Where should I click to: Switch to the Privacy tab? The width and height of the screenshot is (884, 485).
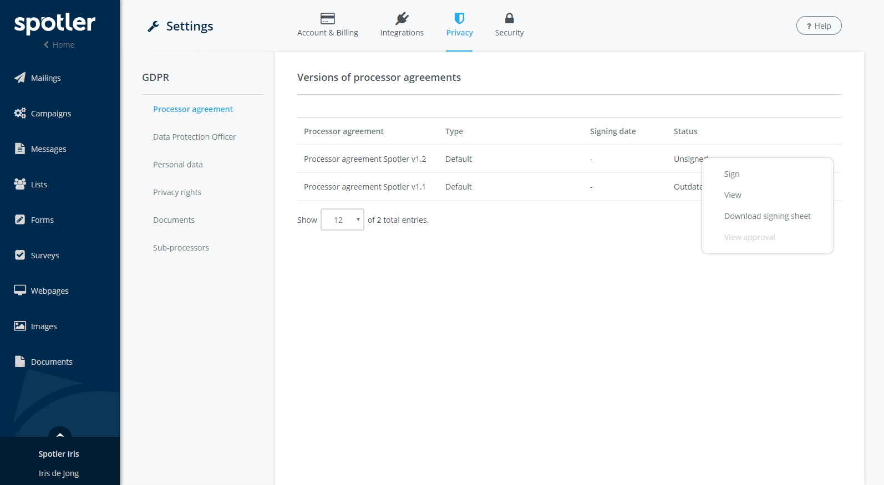(459, 25)
